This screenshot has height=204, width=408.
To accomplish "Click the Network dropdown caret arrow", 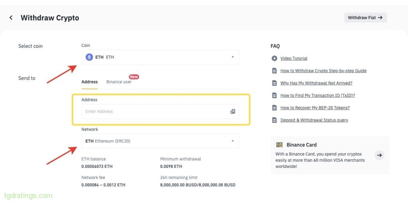I will click(233, 141).
